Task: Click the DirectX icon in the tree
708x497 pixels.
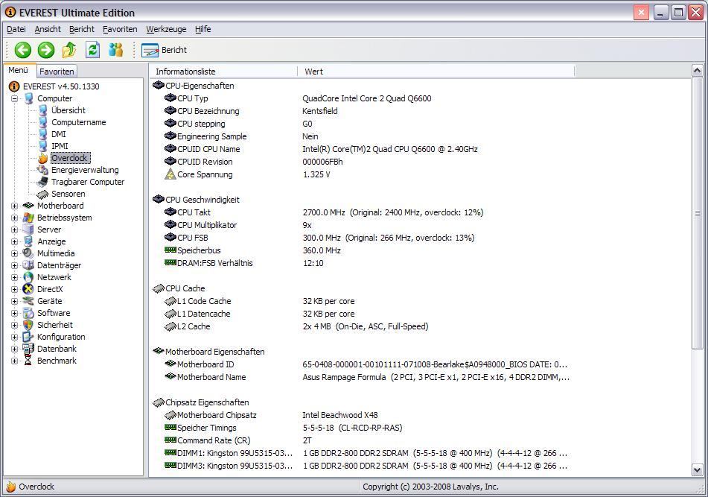Action: 28,289
